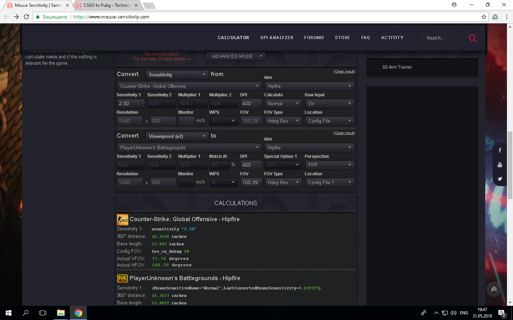513x320 pixels.
Task: Click the to-section DPI field
Action: (x=251, y=165)
